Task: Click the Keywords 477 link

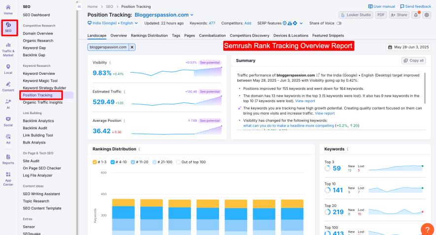Action: [x=212, y=23]
